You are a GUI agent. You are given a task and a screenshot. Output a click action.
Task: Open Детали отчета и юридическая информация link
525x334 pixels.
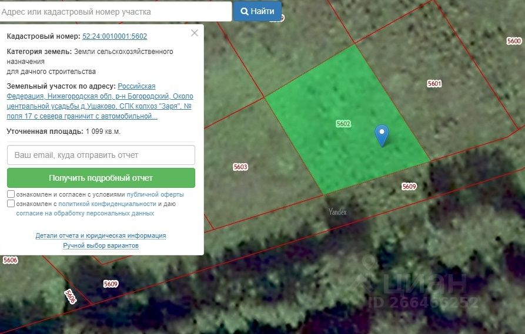101,235
